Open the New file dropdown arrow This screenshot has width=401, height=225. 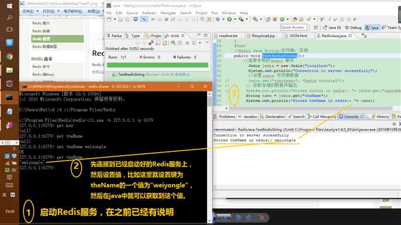114,19
